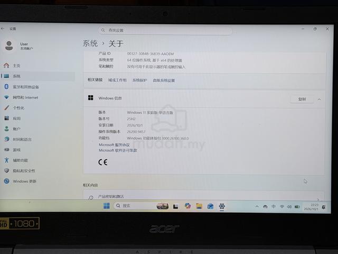Image resolution: width=338 pixels, height=254 pixels.
Task: Open Microsoft 软件许可条款 link
Action: point(118,150)
